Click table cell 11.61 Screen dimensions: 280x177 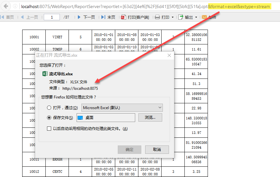(196, 49)
